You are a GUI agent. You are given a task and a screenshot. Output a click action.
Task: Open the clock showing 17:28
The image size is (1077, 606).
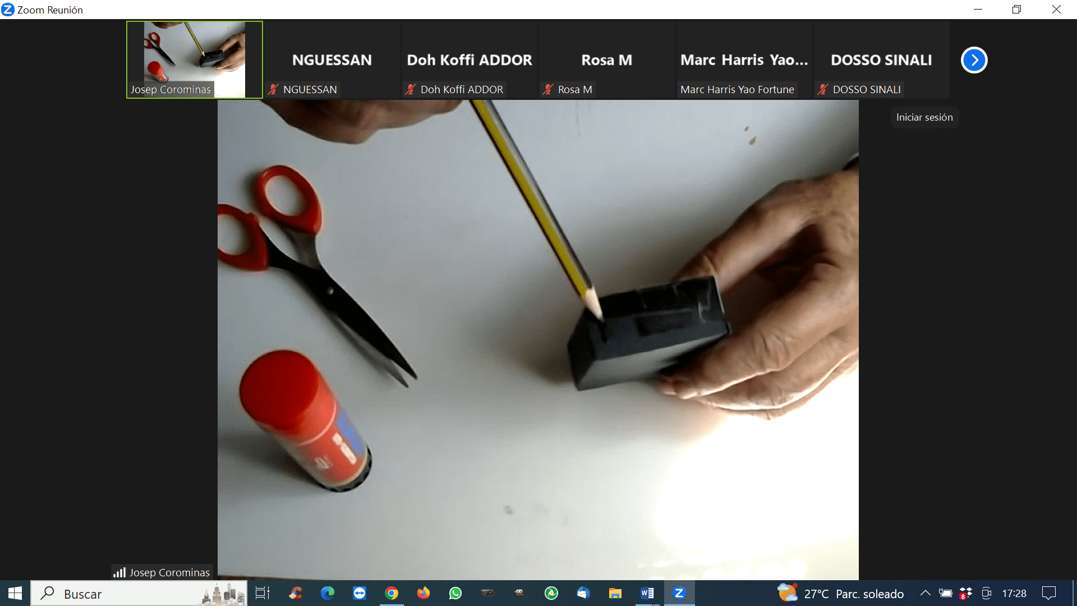(1014, 593)
